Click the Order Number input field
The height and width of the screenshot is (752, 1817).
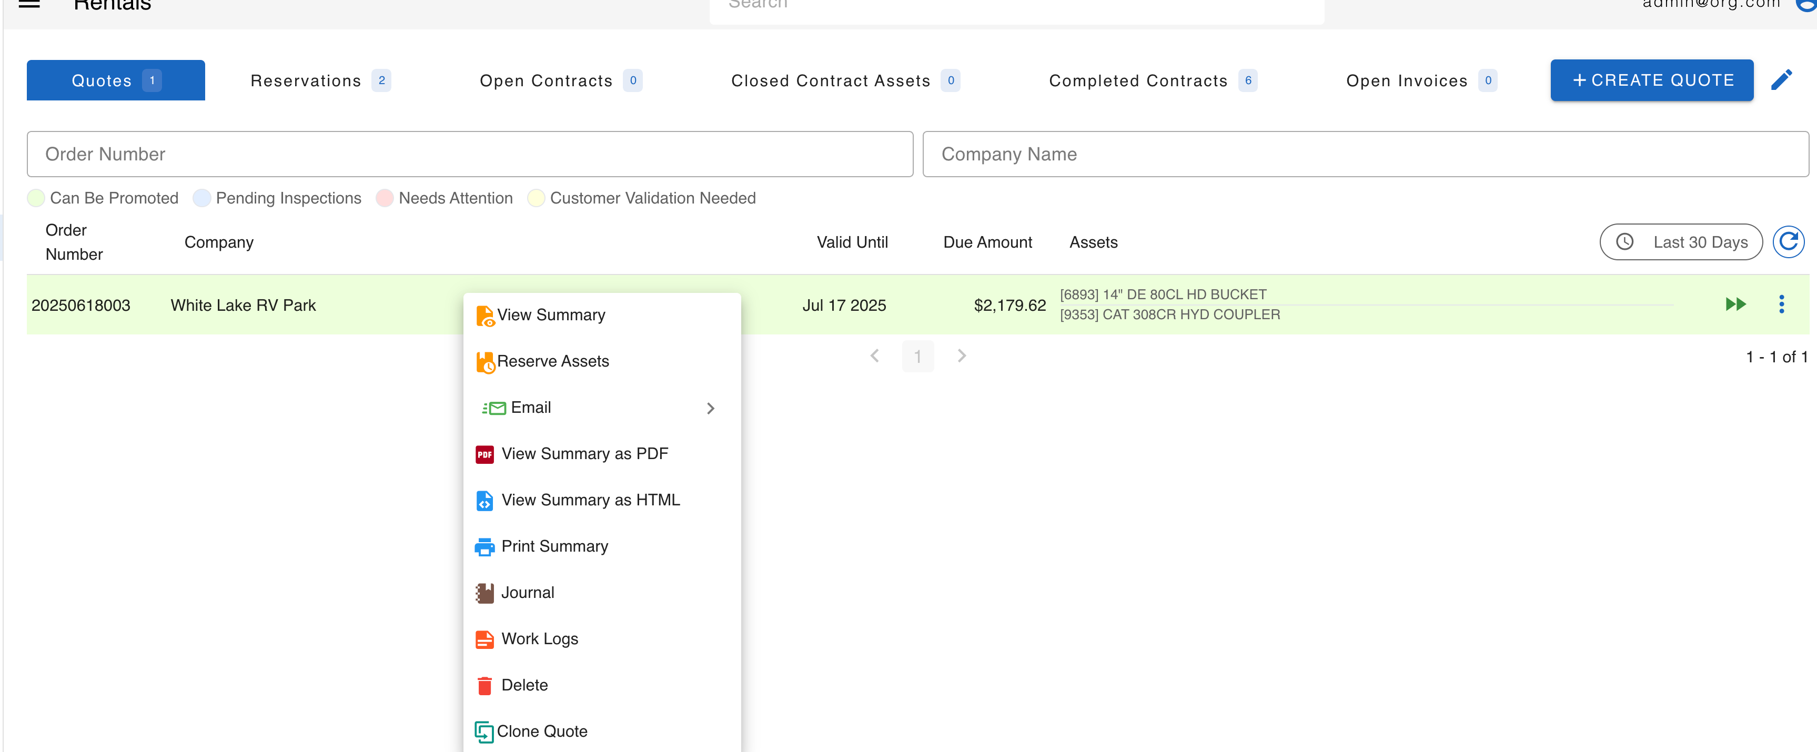(470, 154)
